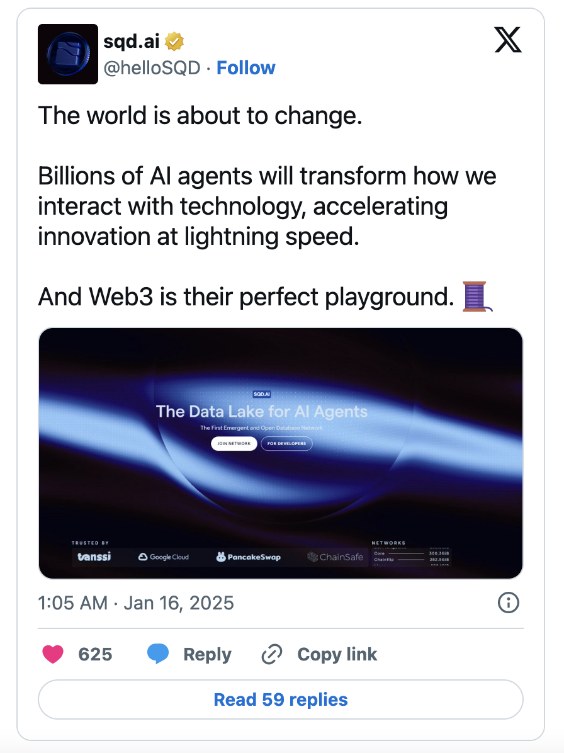The image size is (564, 753).
Task: Click JOIN NETWORK in the preview image
Action: 234,444
